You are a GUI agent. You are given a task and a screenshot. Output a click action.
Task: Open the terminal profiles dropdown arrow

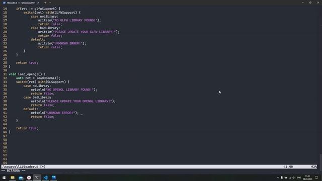pyautogui.click(x=50, y=3)
